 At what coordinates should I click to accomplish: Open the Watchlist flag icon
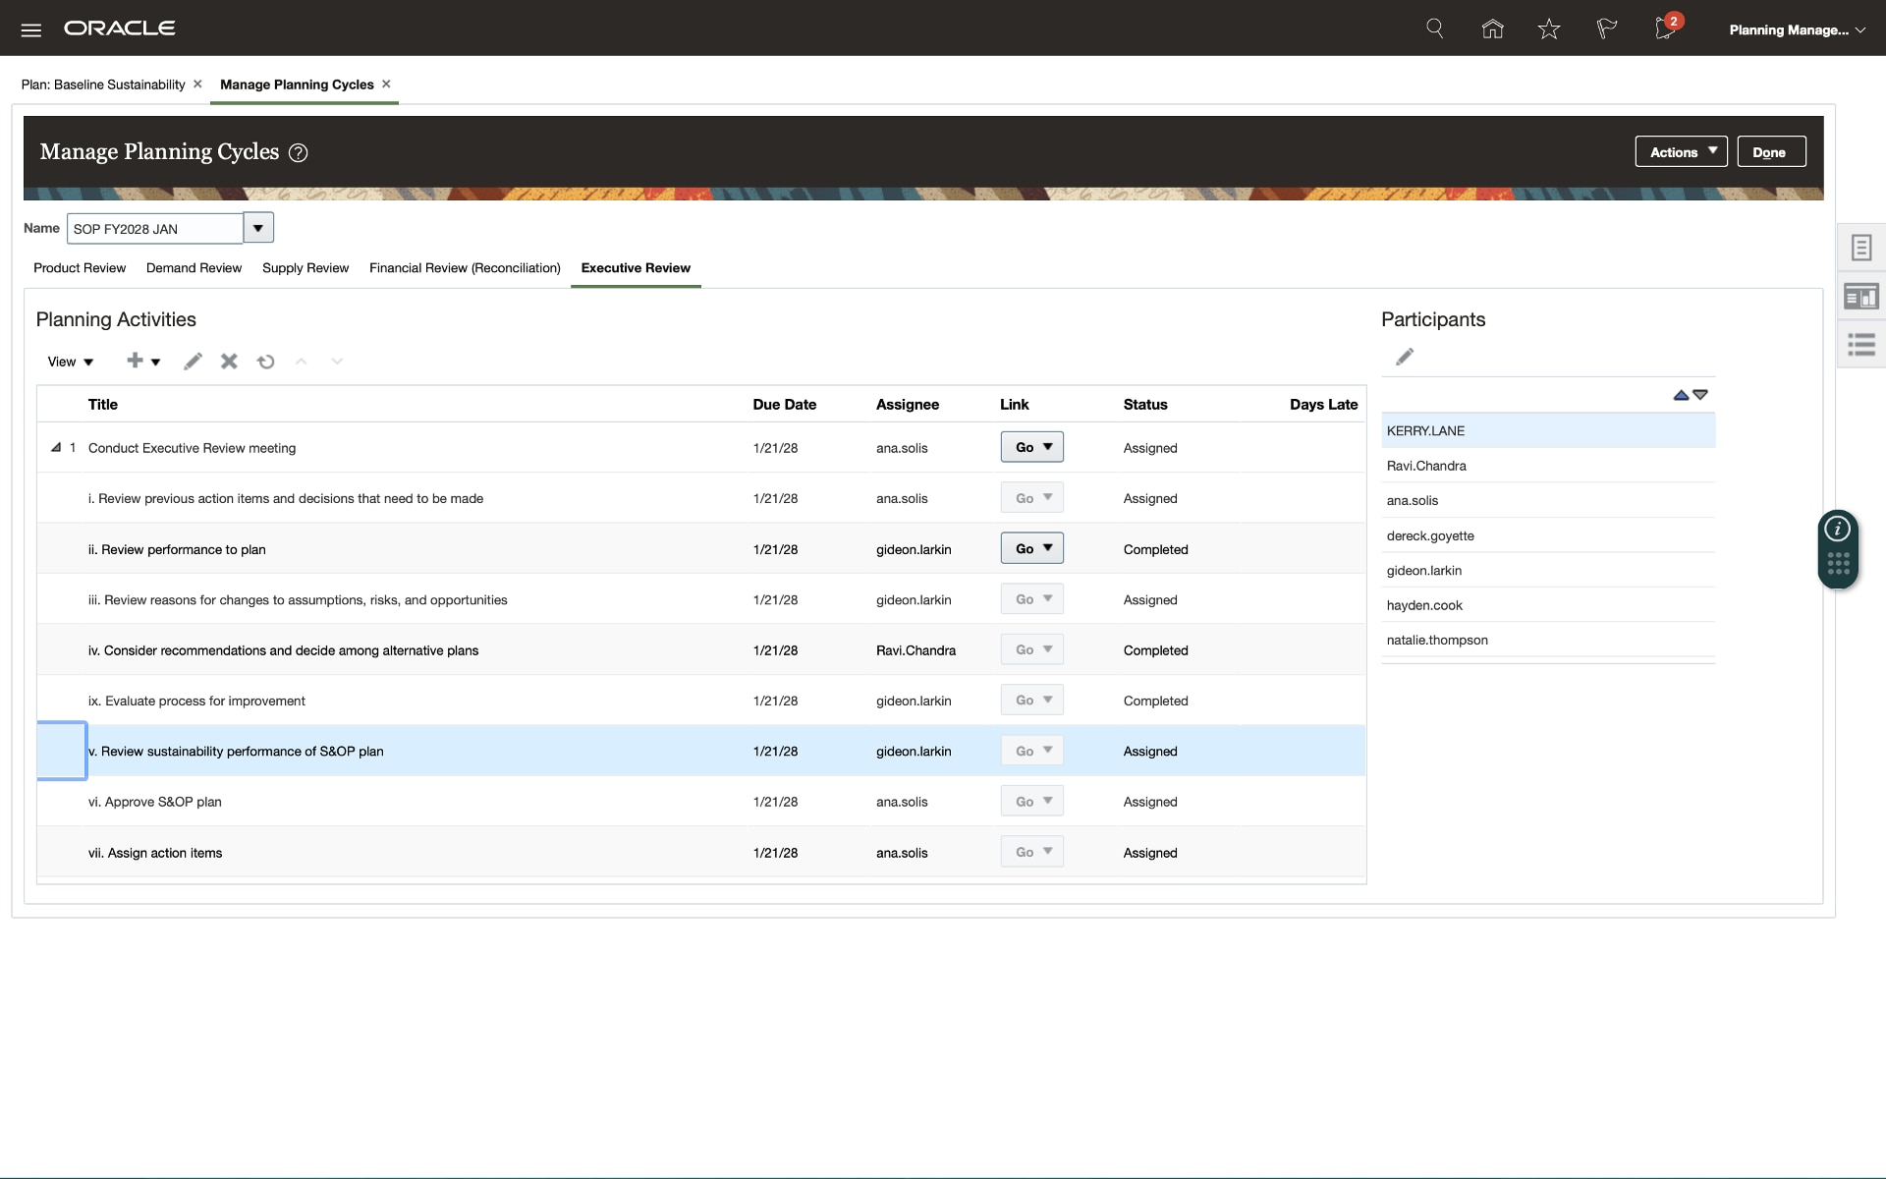pos(1606,28)
